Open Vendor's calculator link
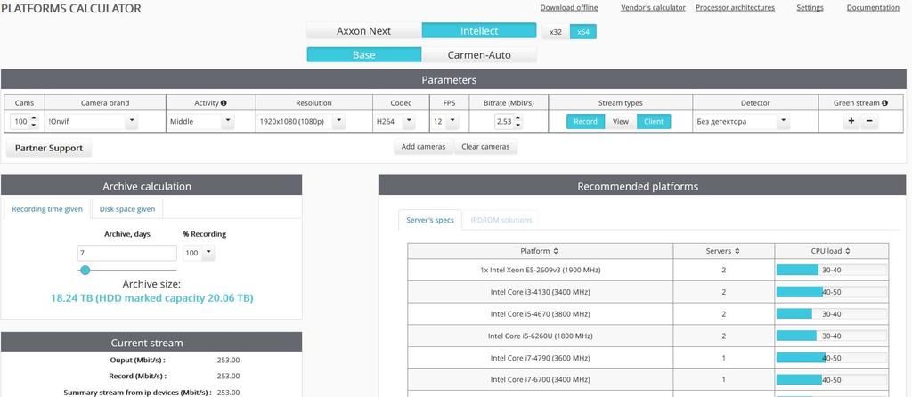The width and height of the screenshot is (912, 397). tap(653, 7)
